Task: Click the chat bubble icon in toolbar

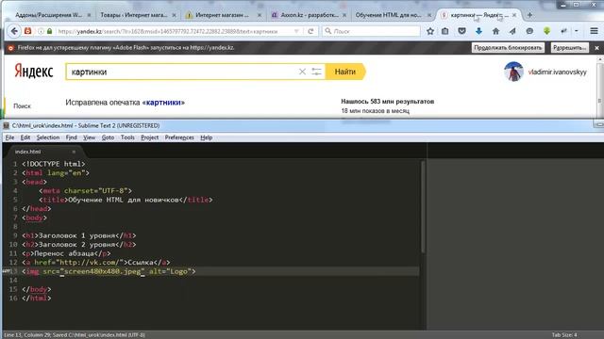Action: pyautogui.click(x=529, y=31)
